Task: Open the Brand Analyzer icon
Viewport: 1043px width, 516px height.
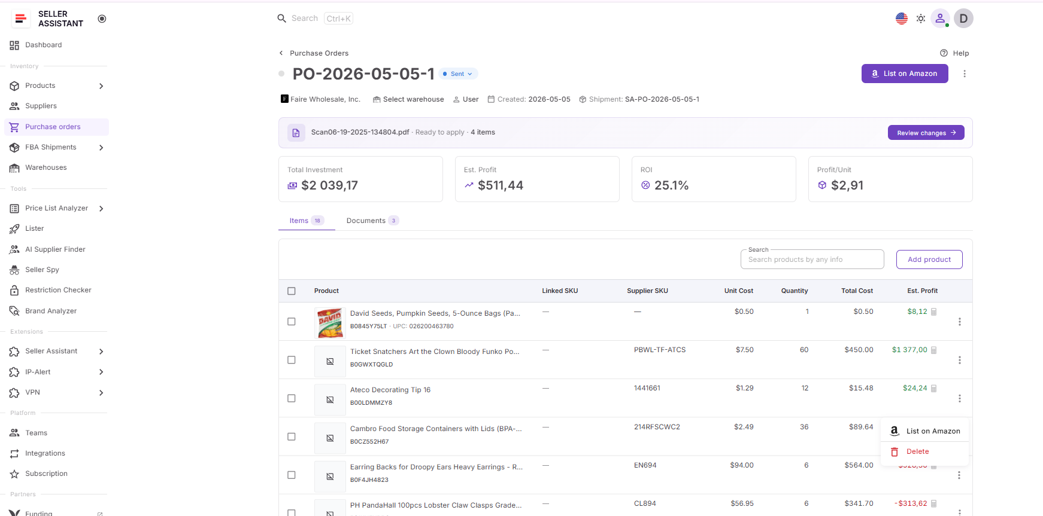Action: [14, 311]
